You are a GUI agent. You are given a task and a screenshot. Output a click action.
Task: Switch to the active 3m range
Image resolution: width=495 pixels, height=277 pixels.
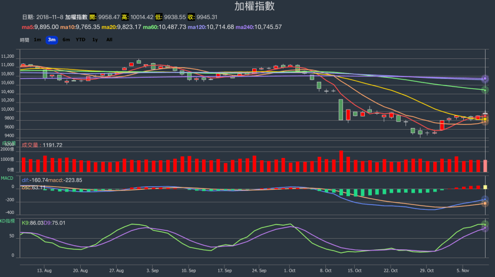tap(51, 39)
